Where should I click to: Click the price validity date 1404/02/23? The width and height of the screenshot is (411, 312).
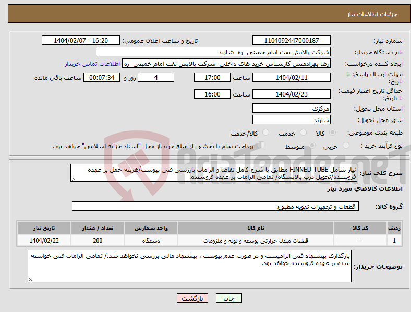pyautogui.click(x=291, y=94)
